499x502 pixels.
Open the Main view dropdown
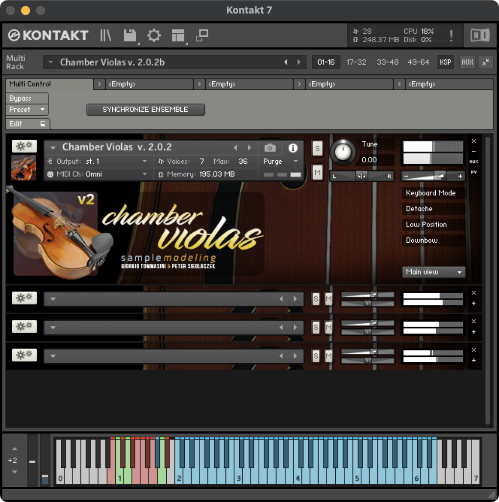coord(433,272)
